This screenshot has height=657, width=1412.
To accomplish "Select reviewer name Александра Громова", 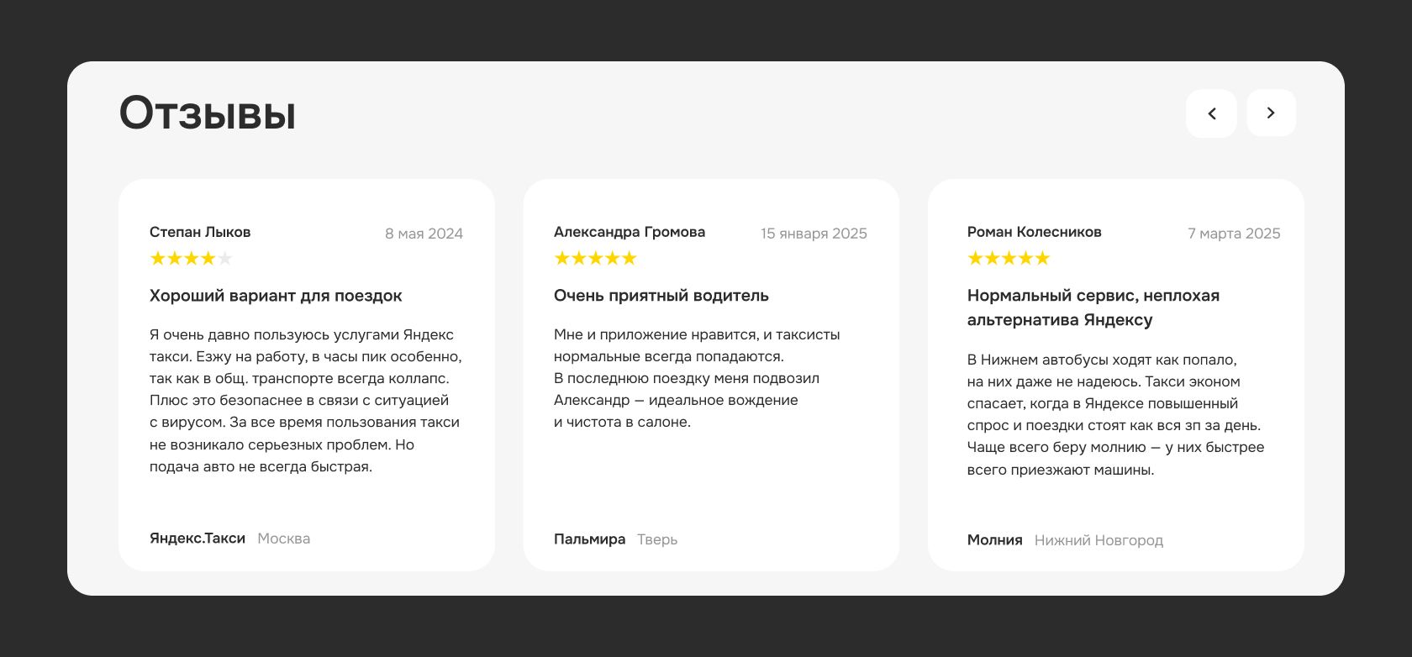I will point(629,233).
